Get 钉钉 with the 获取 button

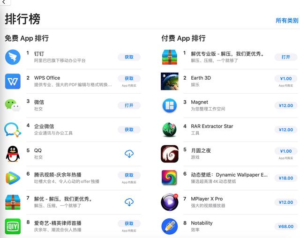129,57
